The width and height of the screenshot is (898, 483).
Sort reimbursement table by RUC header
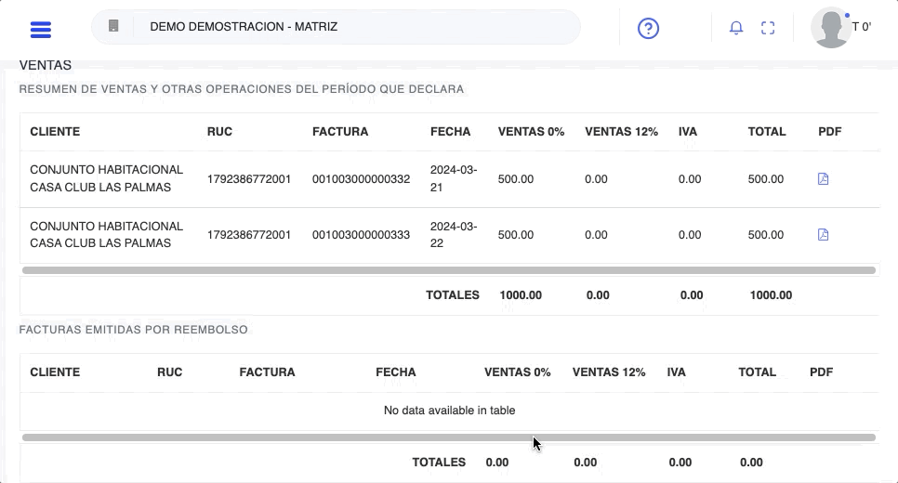coord(169,372)
